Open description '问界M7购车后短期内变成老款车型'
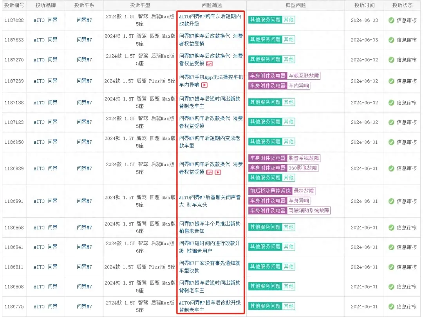This screenshot has height=317, width=423. pyautogui.click(x=210, y=142)
